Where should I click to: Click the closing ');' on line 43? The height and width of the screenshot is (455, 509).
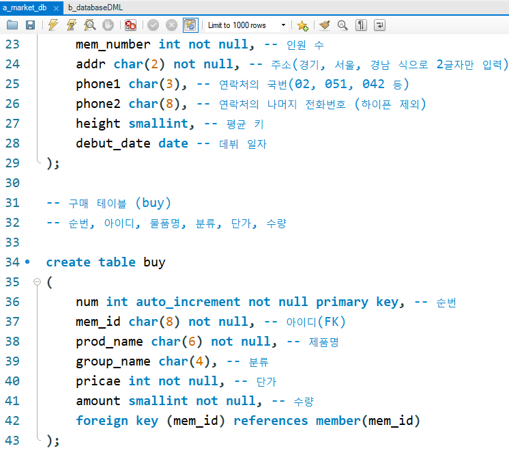pyautogui.click(x=53, y=441)
